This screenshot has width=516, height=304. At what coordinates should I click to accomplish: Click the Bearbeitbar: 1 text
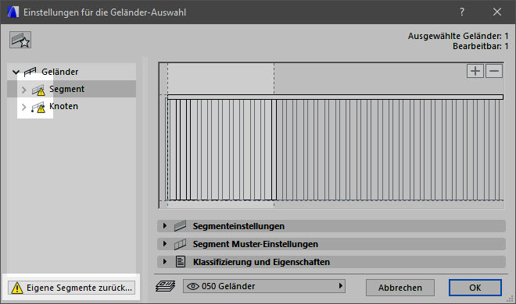click(x=481, y=46)
